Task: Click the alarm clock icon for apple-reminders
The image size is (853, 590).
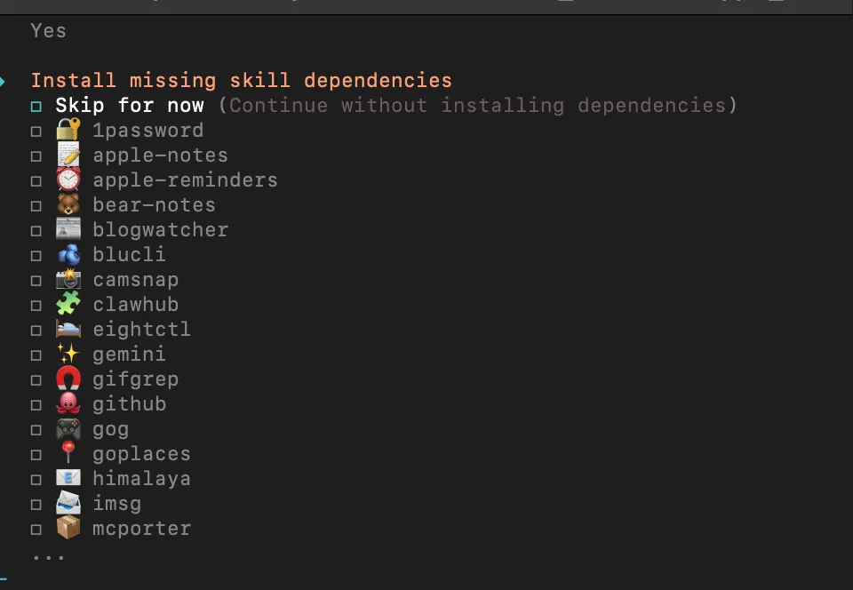Action: 68,180
